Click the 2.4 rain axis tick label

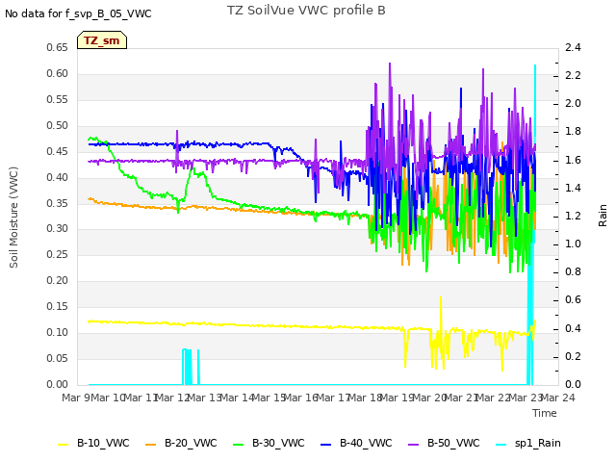(573, 47)
